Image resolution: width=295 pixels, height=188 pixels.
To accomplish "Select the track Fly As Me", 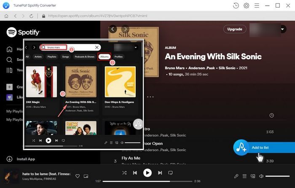I will tap(131, 158).
